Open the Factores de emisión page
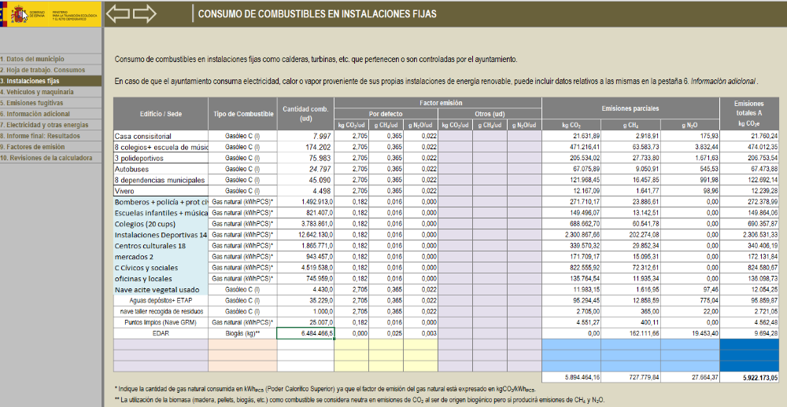The image size is (787, 407). (35, 147)
